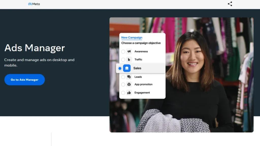This screenshot has height=146, width=260.
Task: Open the New Campaign link
Action: click(x=132, y=38)
